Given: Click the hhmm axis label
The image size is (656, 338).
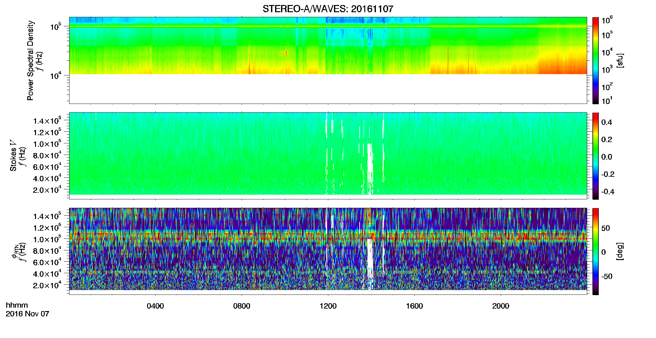Looking at the screenshot, I should (x=17, y=305).
